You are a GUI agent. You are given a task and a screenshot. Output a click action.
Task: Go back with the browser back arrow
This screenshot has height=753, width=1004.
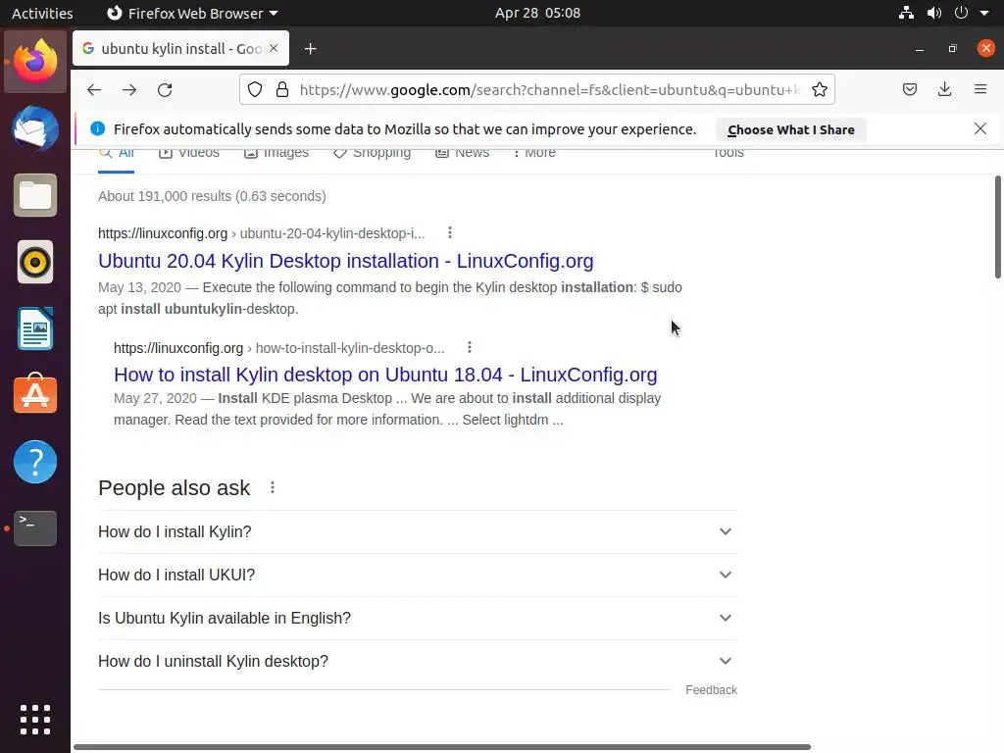click(94, 89)
